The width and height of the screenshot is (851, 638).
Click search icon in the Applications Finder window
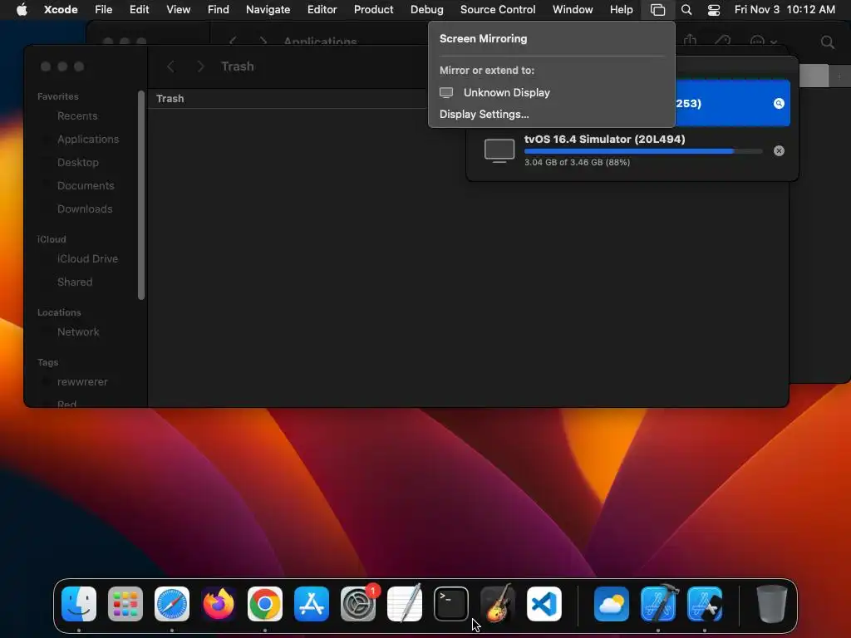click(x=827, y=42)
